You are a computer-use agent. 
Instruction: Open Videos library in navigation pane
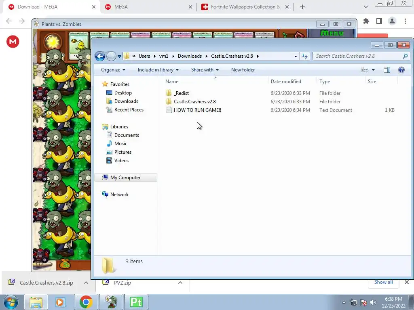coord(121,161)
